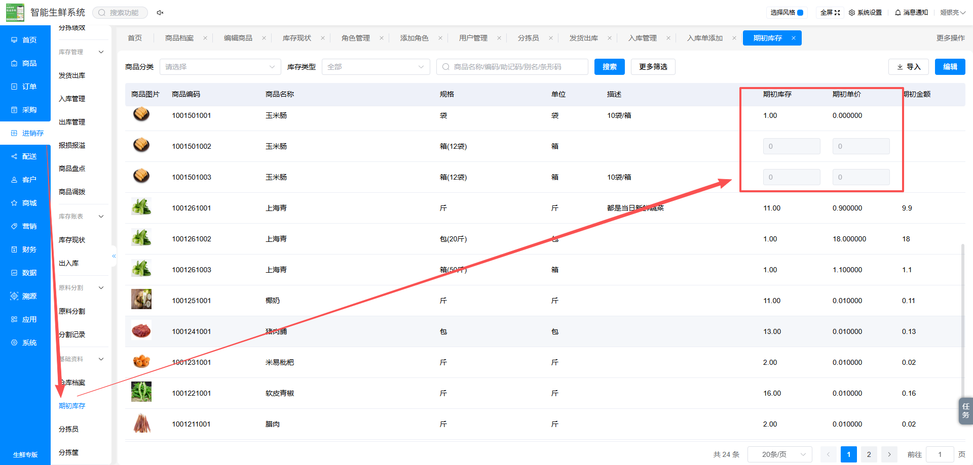Click the blue 搜索 button
The image size is (973, 465).
pos(610,67)
